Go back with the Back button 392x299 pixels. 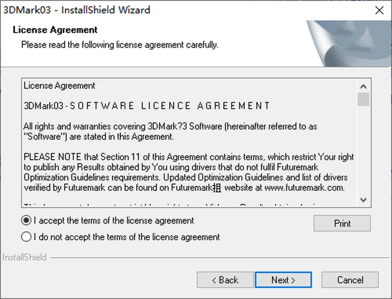[225, 280]
